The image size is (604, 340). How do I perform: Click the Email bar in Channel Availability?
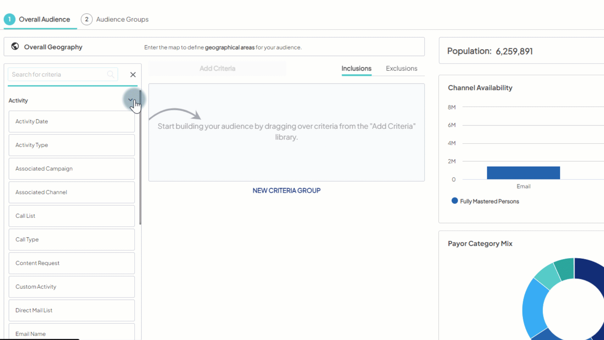[523, 173]
